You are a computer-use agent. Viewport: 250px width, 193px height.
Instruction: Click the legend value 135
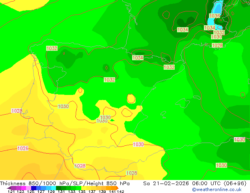coord(82,191)
